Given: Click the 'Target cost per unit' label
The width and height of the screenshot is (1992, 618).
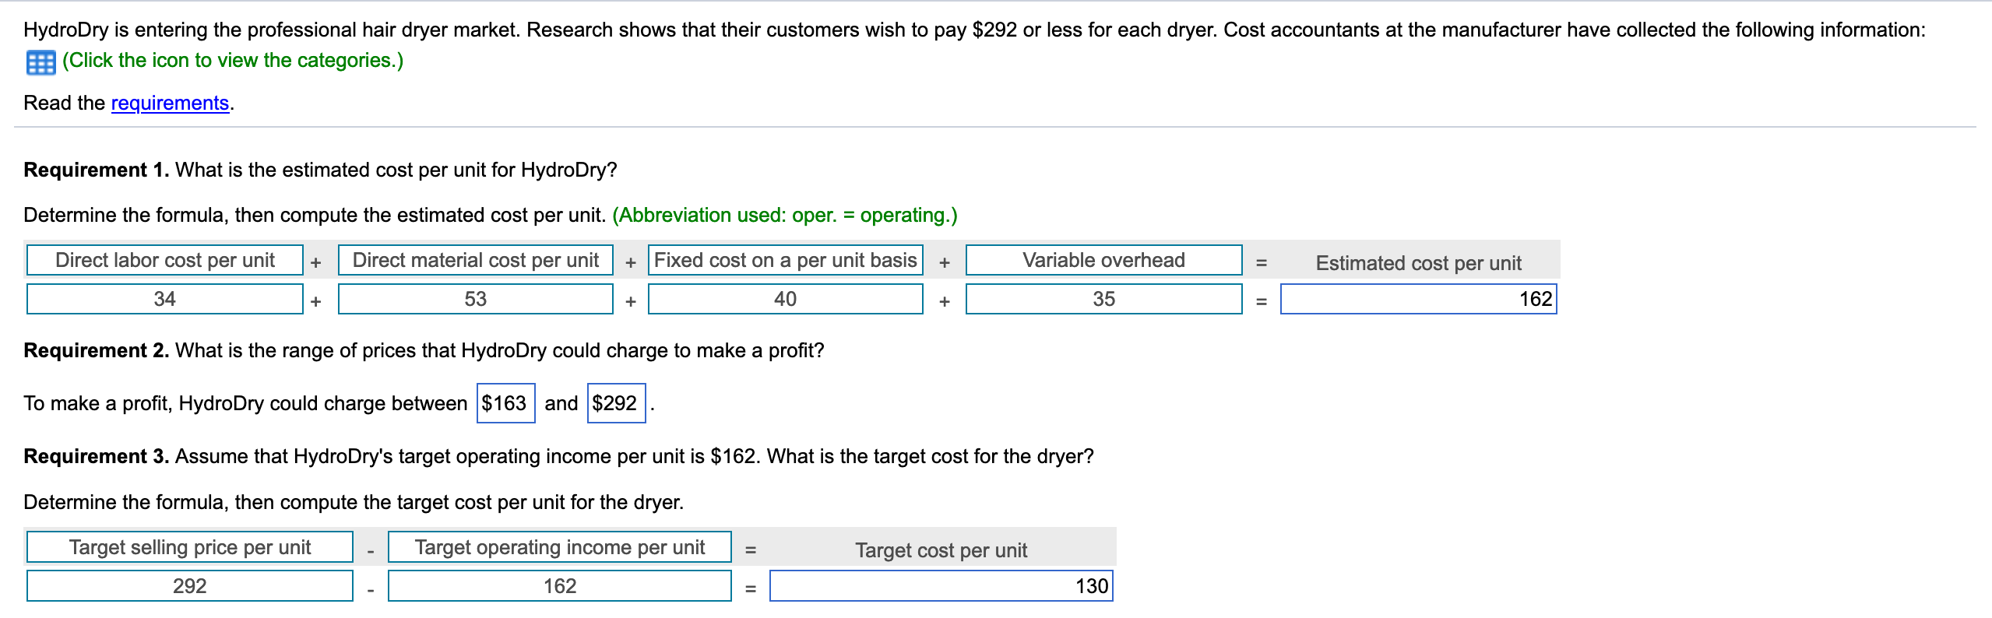Looking at the screenshot, I should (941, 550).
